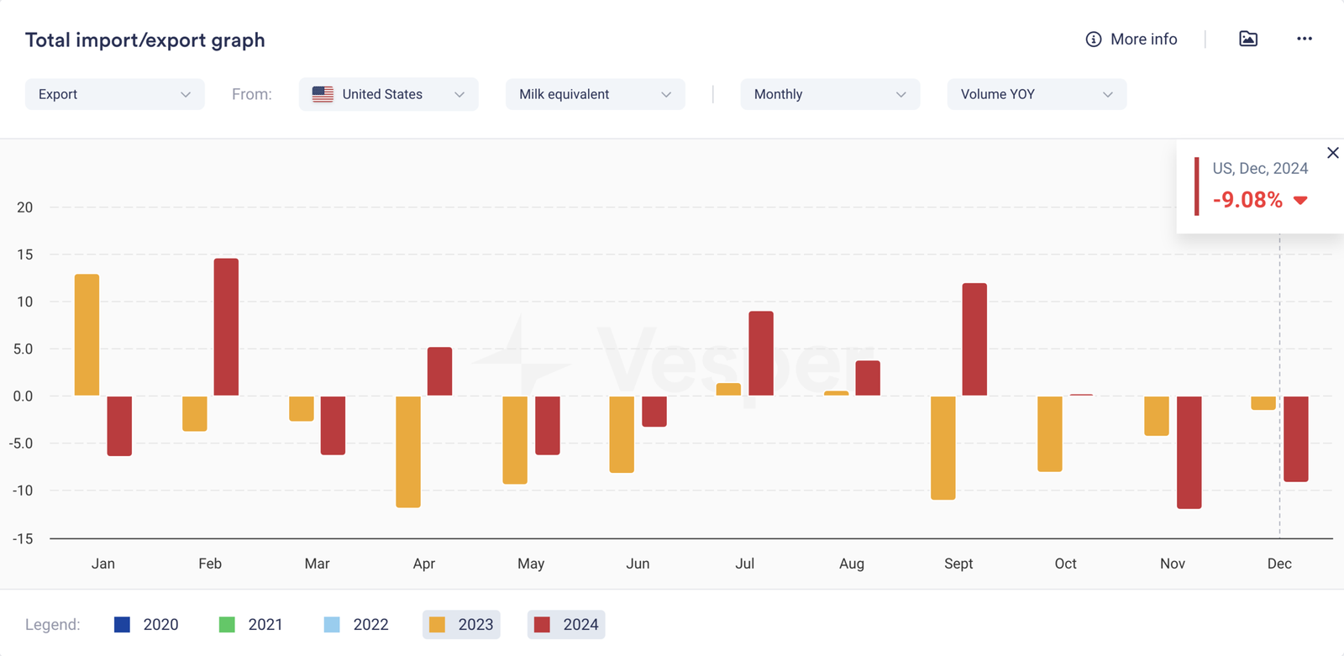The height and width of the screenshot is (656, 1344).
Task: Open the Milk equivalent product dropdown
Action: [595, 94]
